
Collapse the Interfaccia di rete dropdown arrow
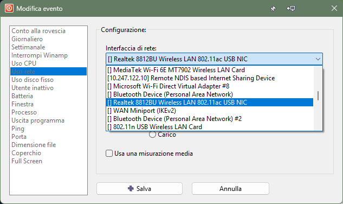318,59
